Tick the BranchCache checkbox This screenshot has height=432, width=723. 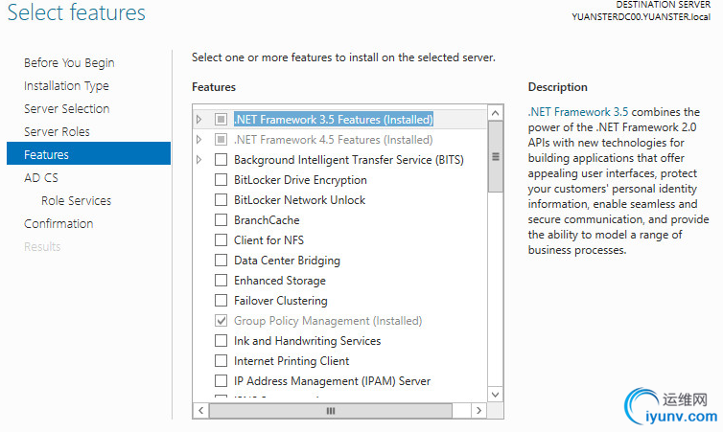pyautogui.click(x=222, y=220)
